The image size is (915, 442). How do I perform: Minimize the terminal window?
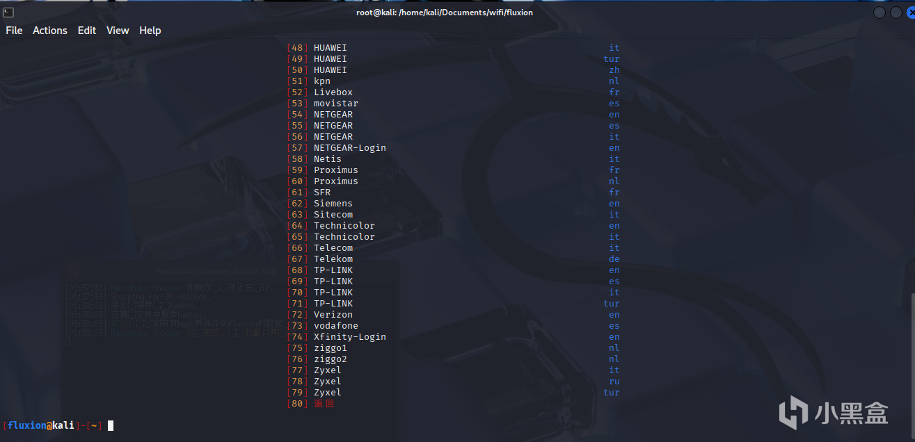pyautogui.click(x=880, y=13)
